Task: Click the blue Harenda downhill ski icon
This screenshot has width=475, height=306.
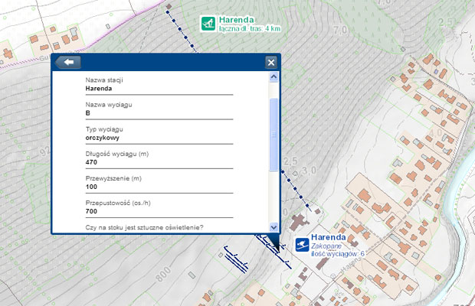Action: pyautogui.click(x=302, y=244)
